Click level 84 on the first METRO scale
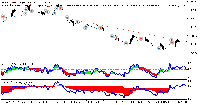Viewport: 201px width, 105px height. [190, 63]
